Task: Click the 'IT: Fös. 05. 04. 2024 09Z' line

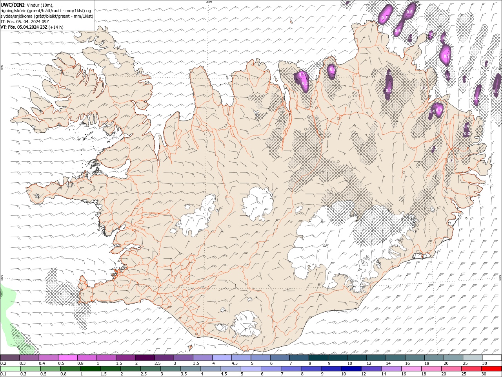Action: click(25, 22)
